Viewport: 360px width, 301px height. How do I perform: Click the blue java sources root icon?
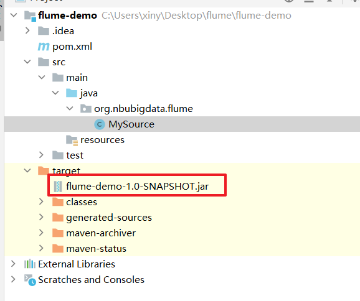(x=72, y=93)
